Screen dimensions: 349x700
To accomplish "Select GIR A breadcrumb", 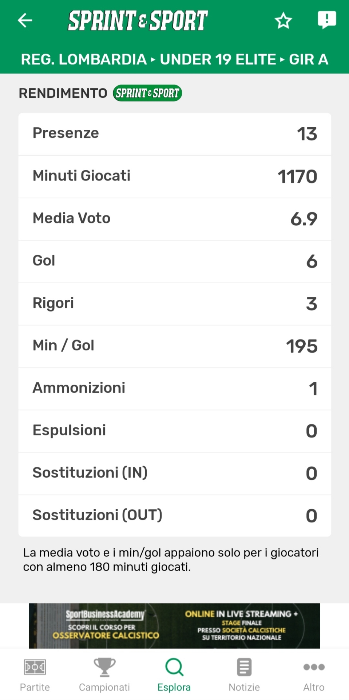I will (x=309, y=59).
